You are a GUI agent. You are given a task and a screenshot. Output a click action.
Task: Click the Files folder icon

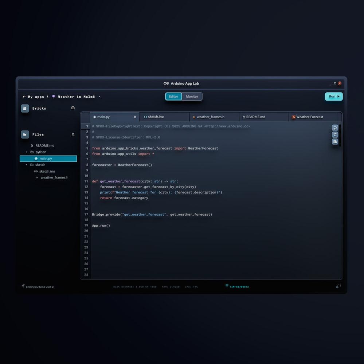25,134
